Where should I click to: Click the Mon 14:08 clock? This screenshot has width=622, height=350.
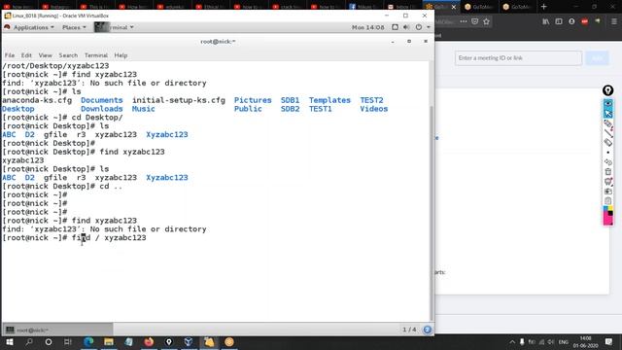click(x=367, y=27)
